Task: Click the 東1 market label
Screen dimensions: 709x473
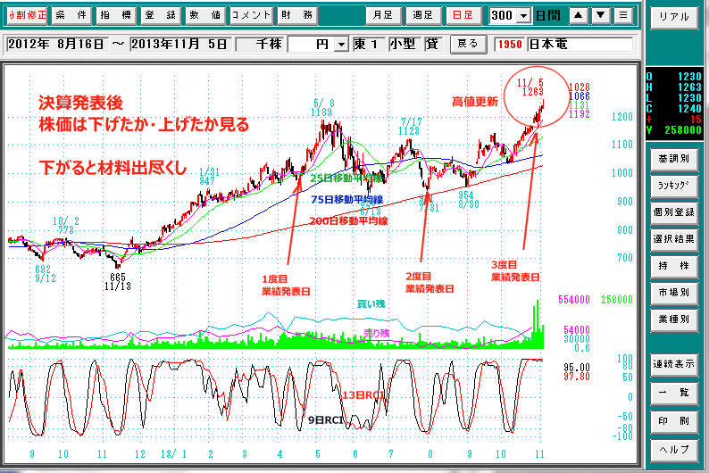Action: 367,45
